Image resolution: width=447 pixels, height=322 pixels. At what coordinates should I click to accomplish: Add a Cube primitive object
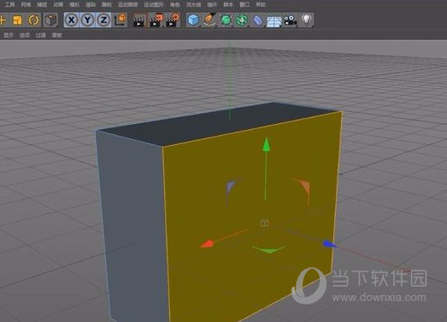pos(194,20)
